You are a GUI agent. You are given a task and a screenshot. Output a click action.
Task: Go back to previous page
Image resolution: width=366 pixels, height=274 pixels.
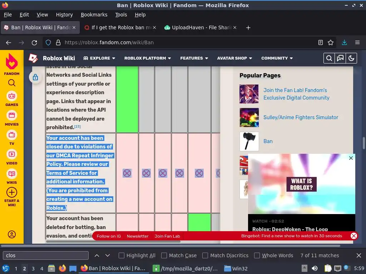(9, 43)
